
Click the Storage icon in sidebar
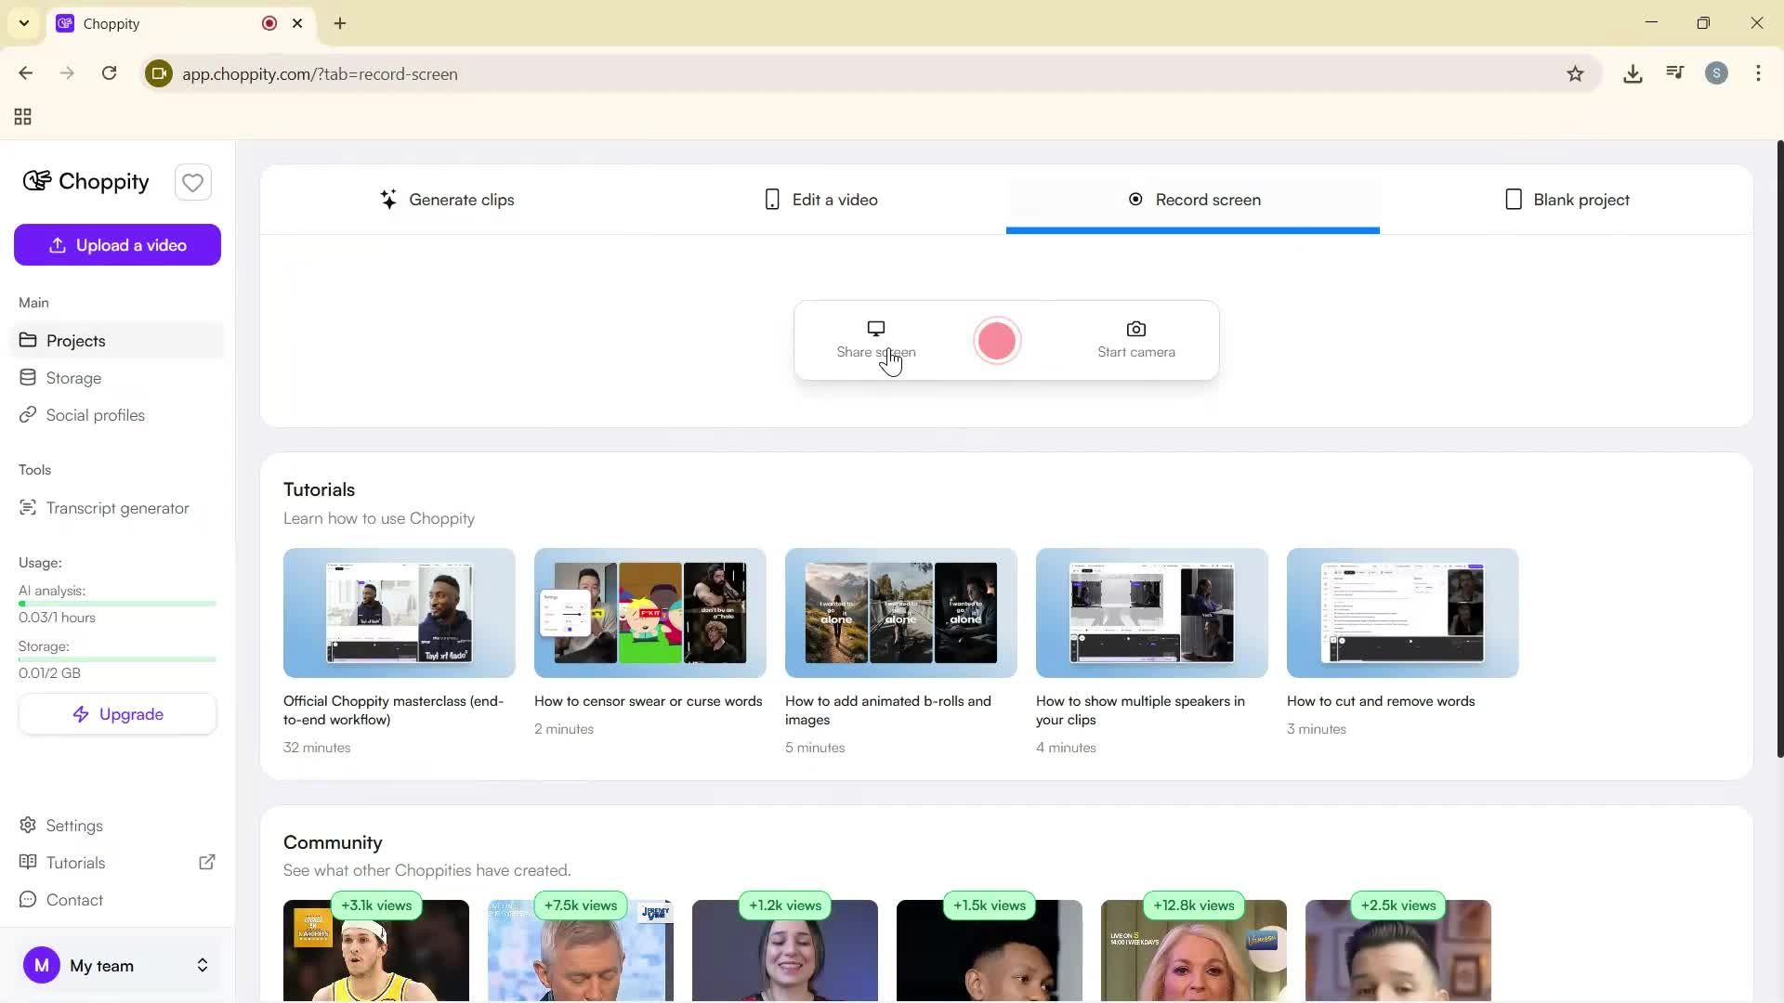(x=28, y=377)
